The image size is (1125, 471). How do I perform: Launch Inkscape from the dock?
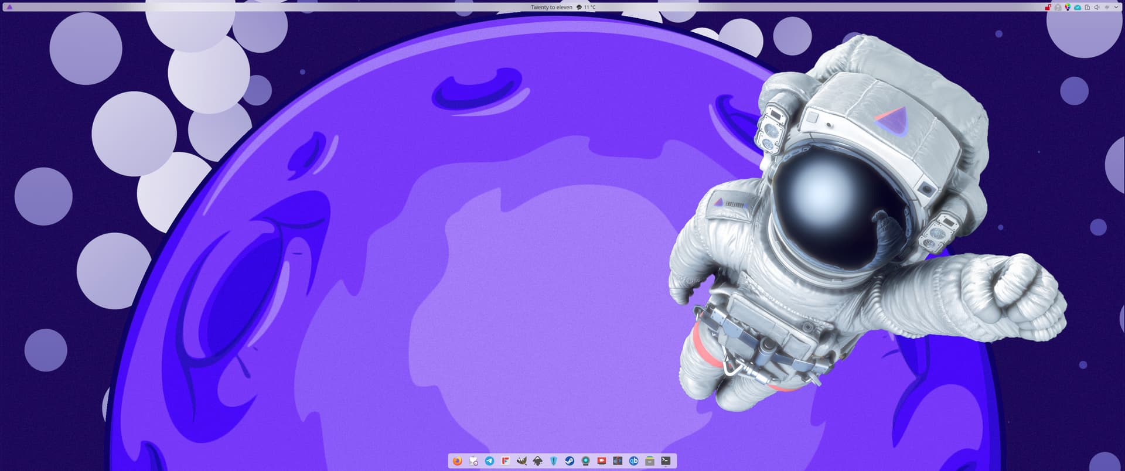pos(537,461)
